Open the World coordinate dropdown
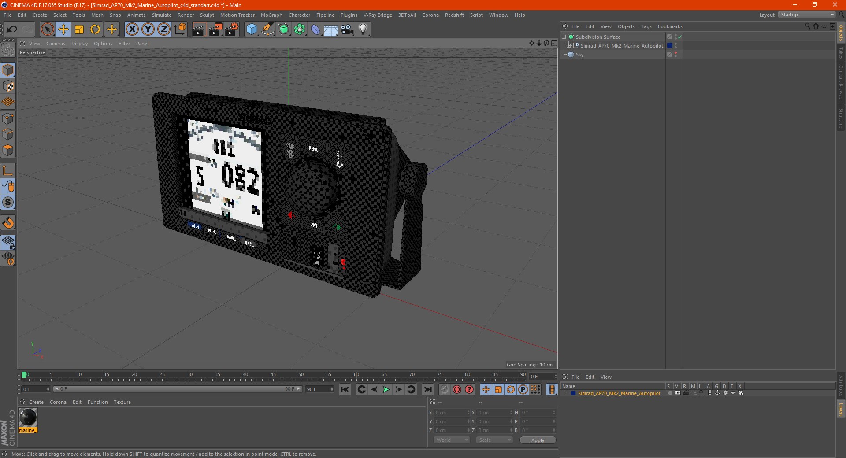 [452, 440]
